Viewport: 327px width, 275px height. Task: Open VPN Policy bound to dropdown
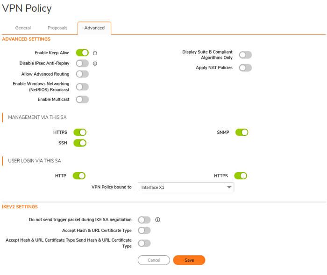(x=186, y=187)
